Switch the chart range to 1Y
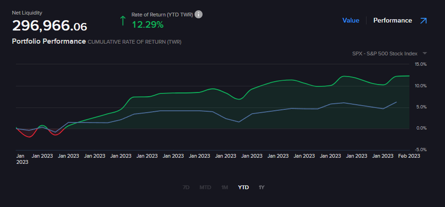This screenshot has width=445, height=207. (x=262, y=187)
